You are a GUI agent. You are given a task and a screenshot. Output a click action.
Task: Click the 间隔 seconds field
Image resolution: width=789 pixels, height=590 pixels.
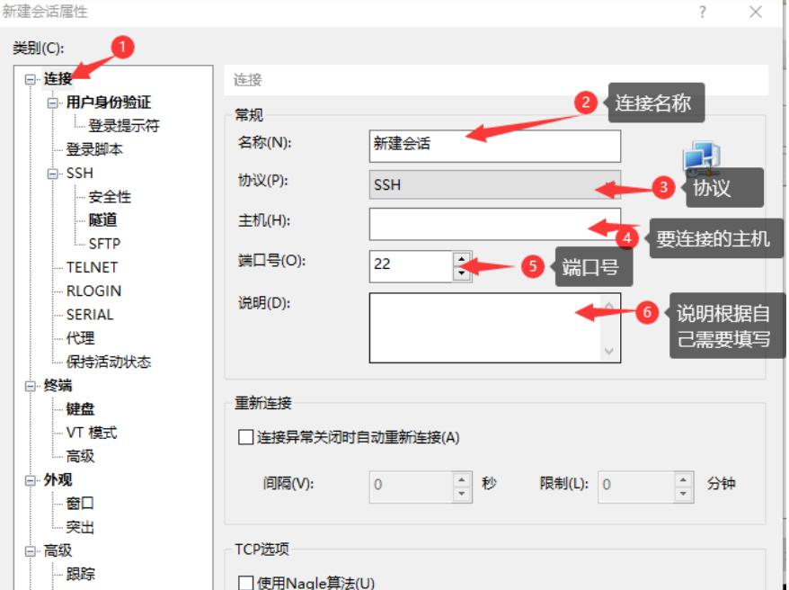click(x=411, y=487)
